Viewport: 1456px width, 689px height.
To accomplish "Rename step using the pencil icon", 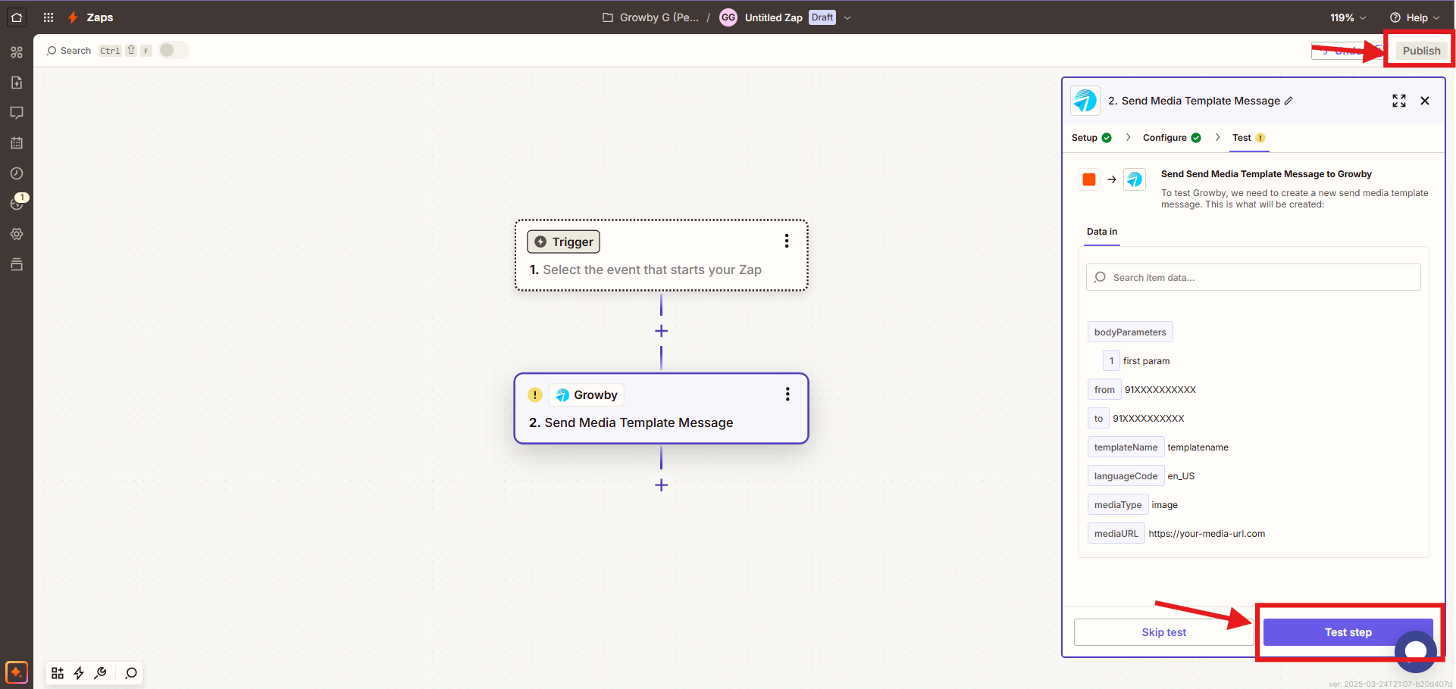I will pos(1288,101).
